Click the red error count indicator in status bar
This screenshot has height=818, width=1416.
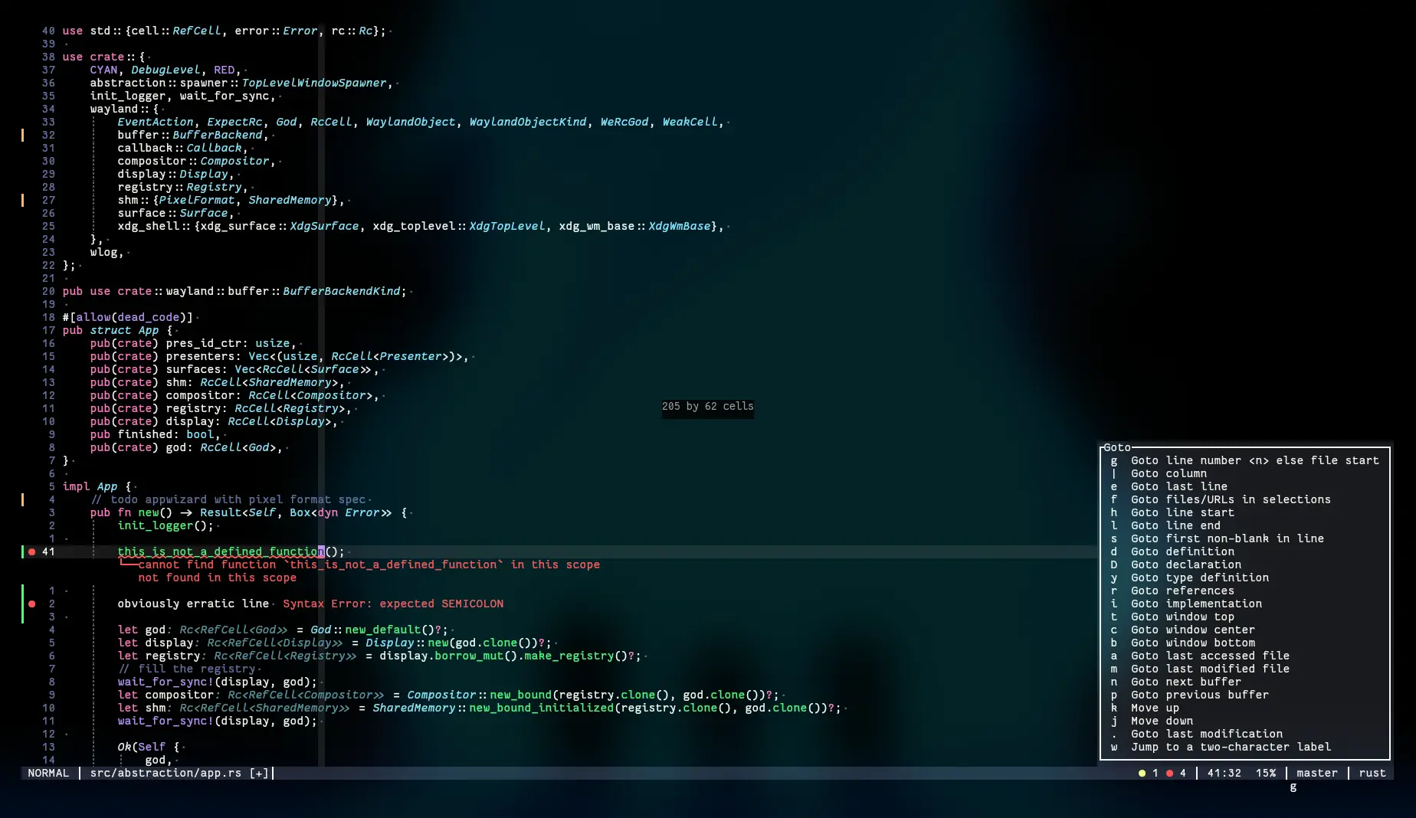tap(1175, 773)
